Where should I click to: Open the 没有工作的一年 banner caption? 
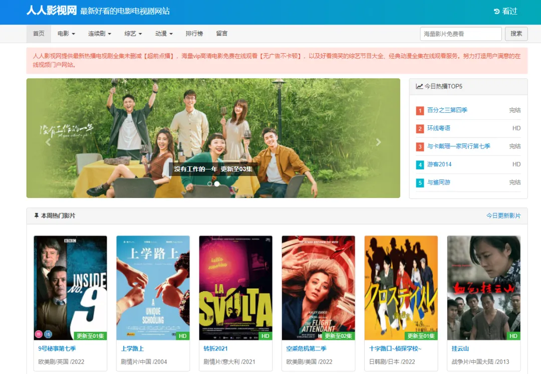point(213,169)
